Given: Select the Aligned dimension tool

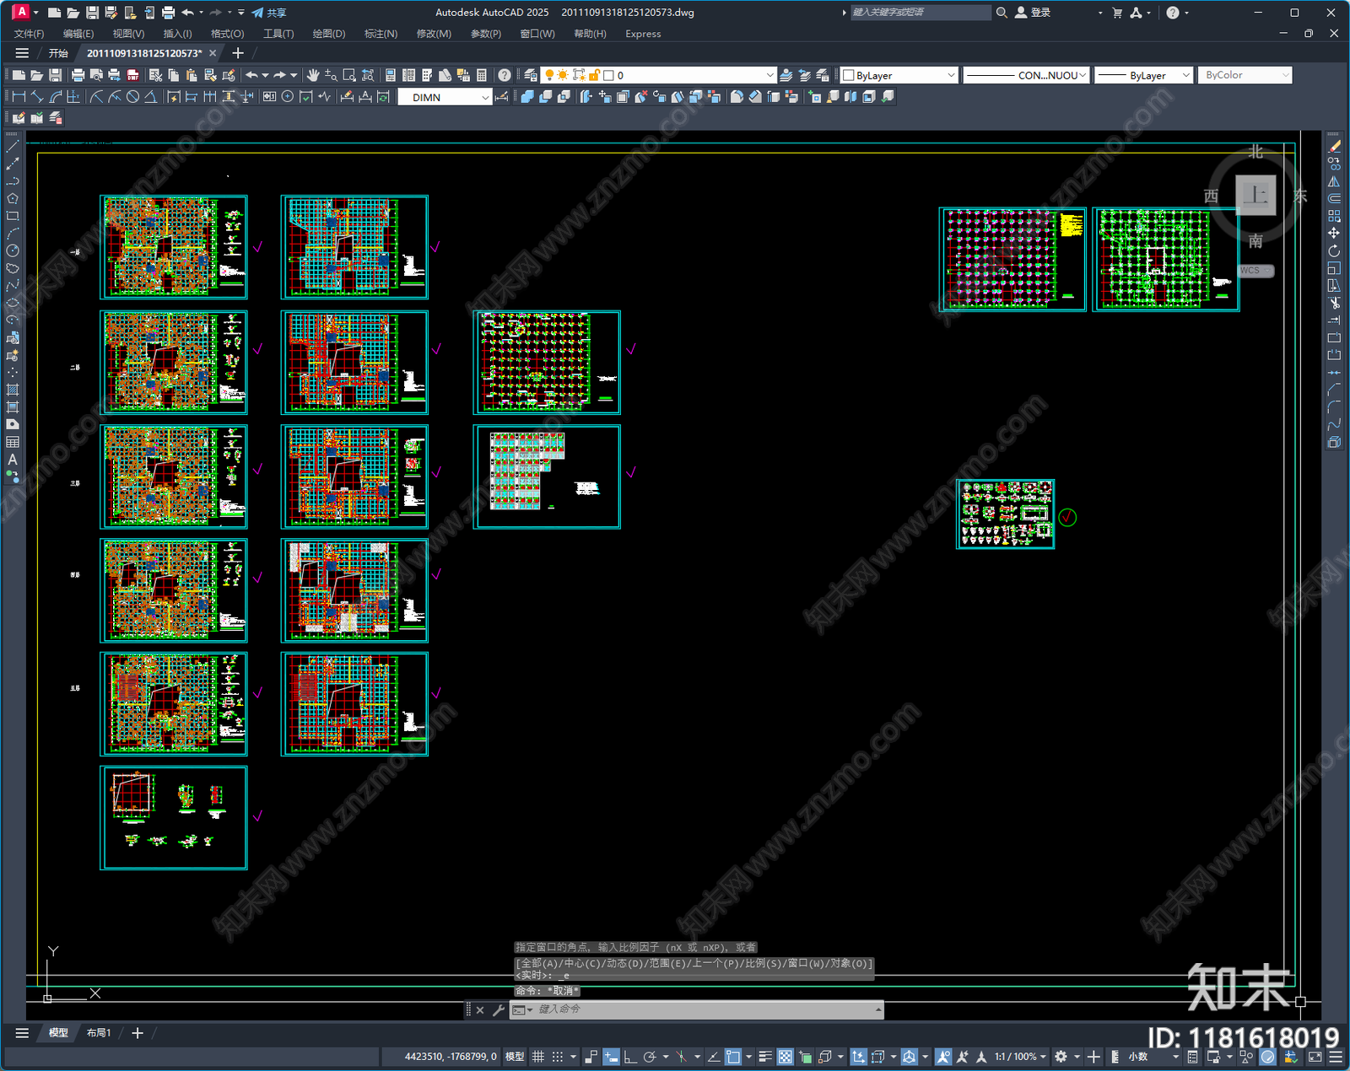Looking at the screenshot, I should (37, 97).
